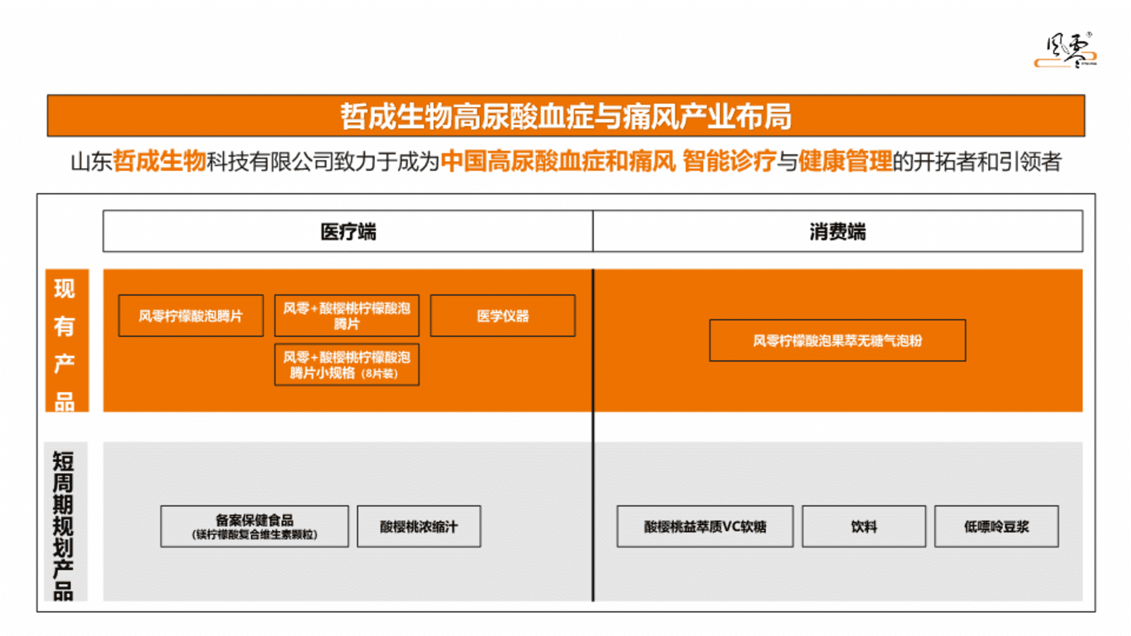Click the orange text 中国高尿酸血症和痛风
The height and width of the screenshot is (636, 1131).
[x=557, y=161]
